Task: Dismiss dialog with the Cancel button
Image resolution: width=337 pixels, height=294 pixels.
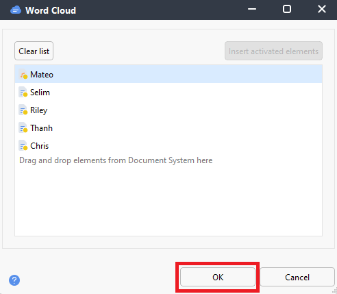Action: (297, 277)
